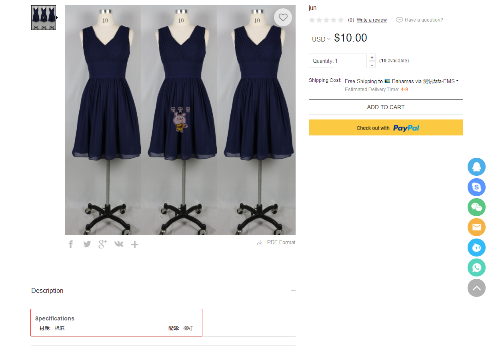Increase quantity with plus button
This screenshot has height=346, width=496.
(372, 57)
